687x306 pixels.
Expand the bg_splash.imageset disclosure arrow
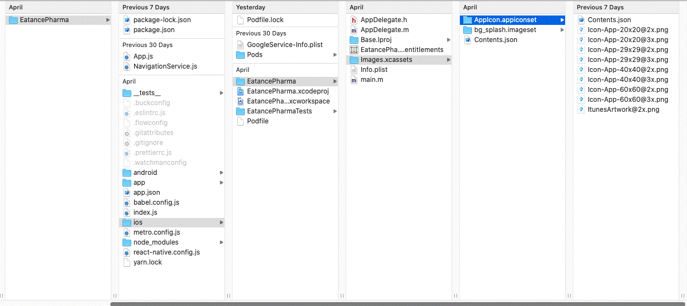coord(562,30)
